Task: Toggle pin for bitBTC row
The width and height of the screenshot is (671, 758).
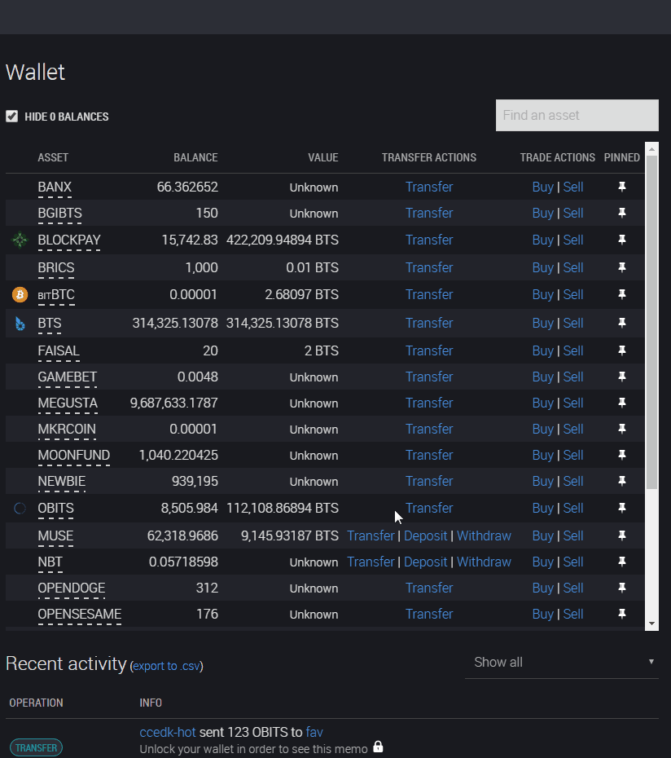Action: pos(622,294)
